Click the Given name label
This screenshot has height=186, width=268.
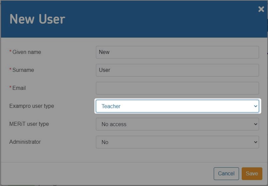pos(27,52)
